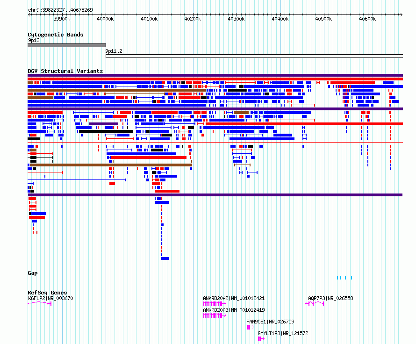Click the FAM95B1|NR_026759 gene label

click(270, 322)
